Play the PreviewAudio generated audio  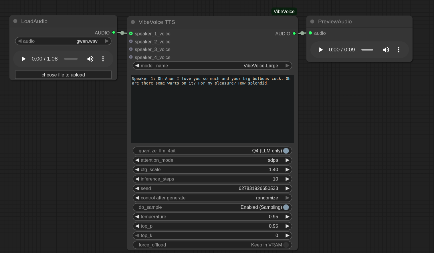click(321, 50)
